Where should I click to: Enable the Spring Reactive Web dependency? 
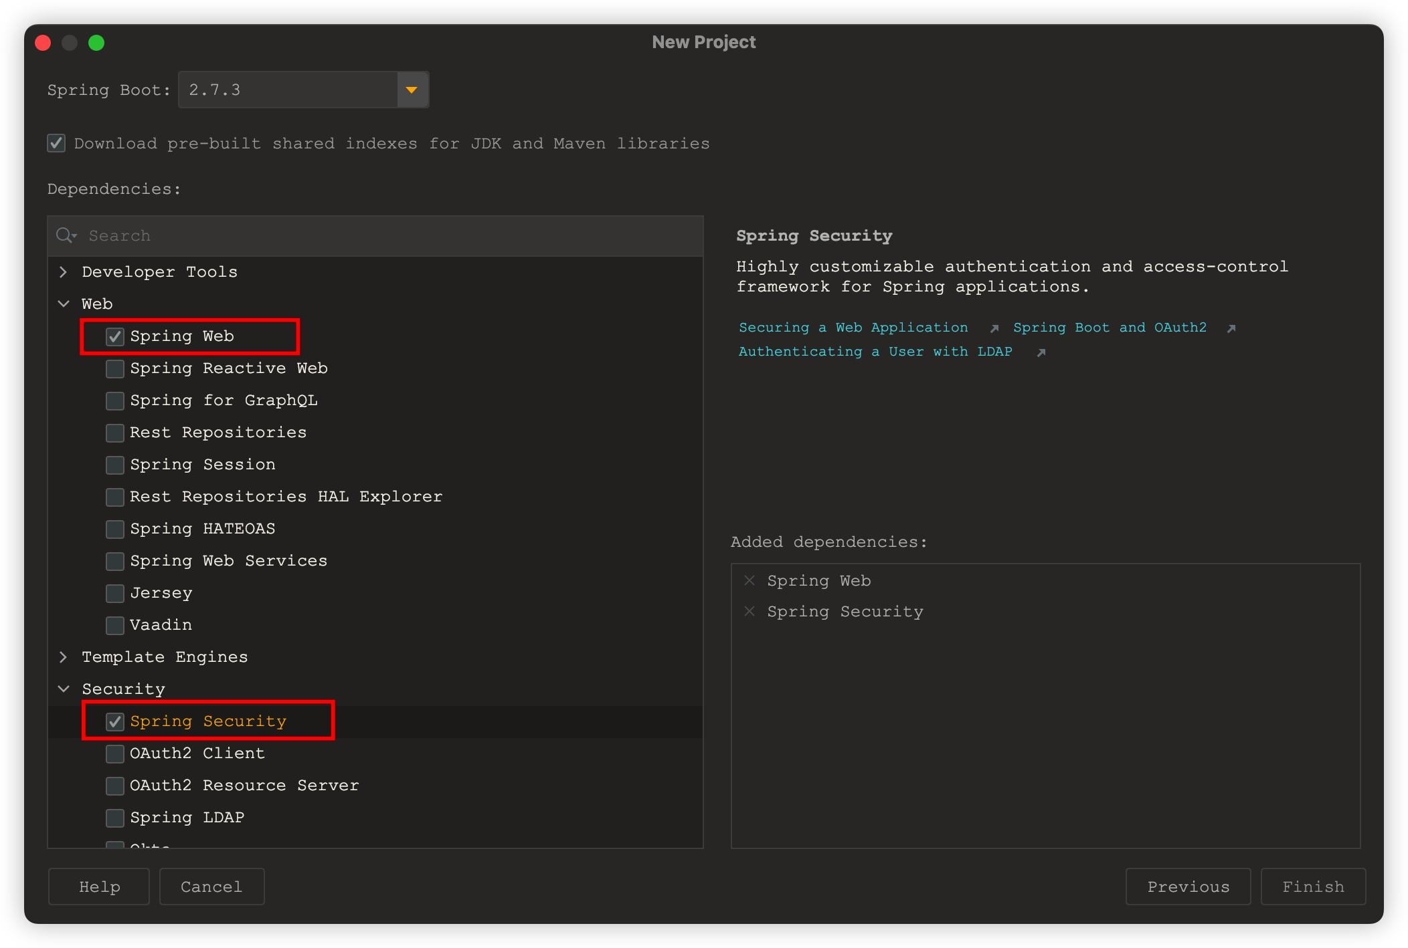(x=115, y=368)
